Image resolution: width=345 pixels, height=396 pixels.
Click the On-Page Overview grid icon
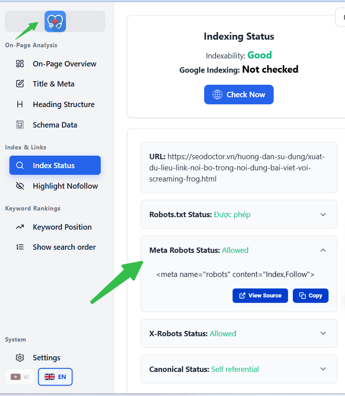[x=20, y=64]
